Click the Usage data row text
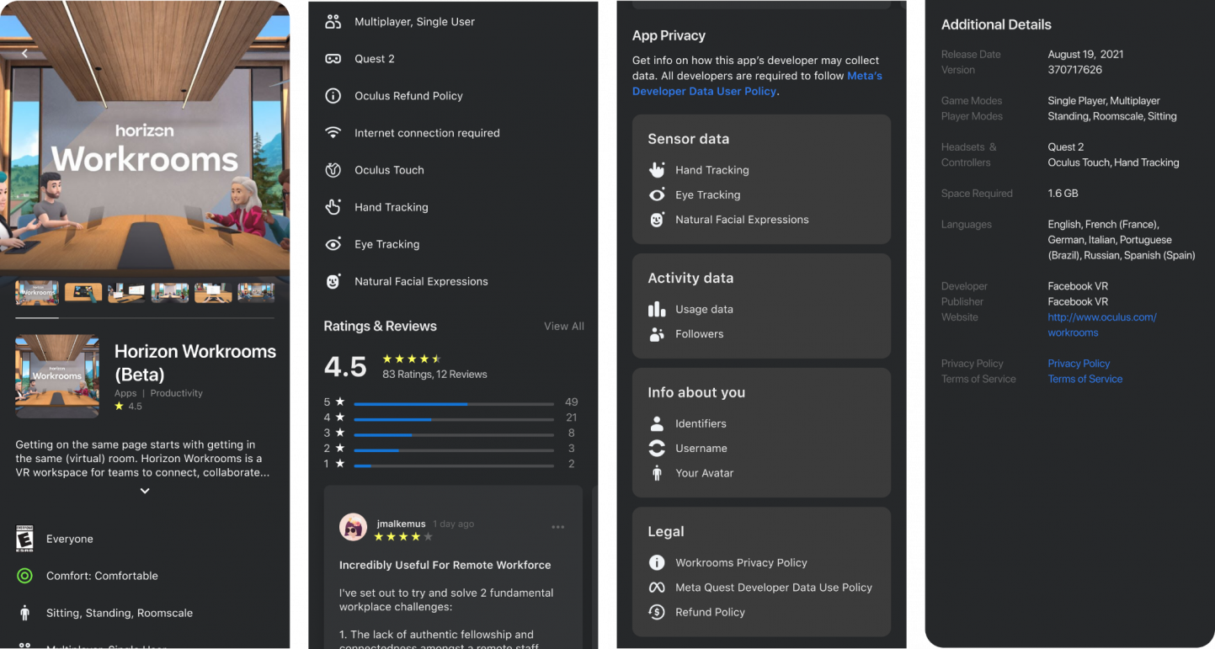1215x649 pixels. pyautogui.click(x=704, y=309)
